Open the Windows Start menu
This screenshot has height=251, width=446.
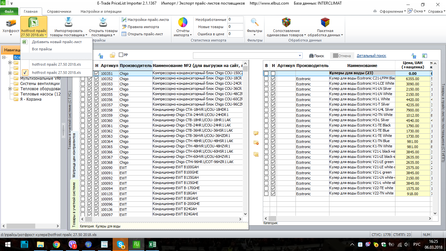pos(7,244)
